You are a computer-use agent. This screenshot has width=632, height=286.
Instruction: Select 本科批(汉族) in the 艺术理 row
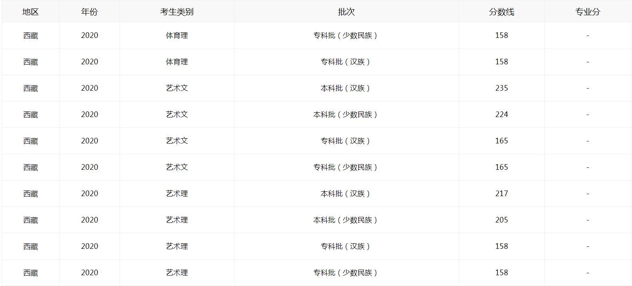click(345, 194)
